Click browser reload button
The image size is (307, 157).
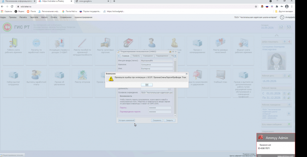click(x=12, y=6)
